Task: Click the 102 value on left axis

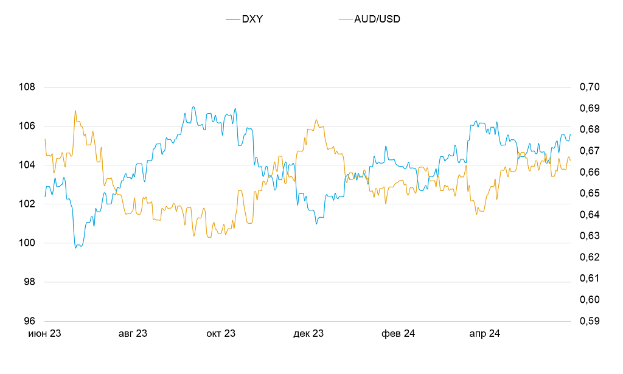Action: coord(27,204)
